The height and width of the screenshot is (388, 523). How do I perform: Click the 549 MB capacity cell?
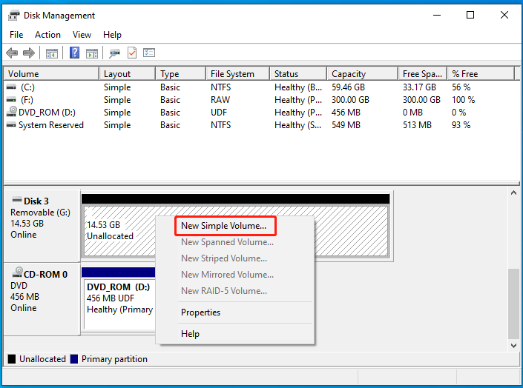tap(346, 125)
